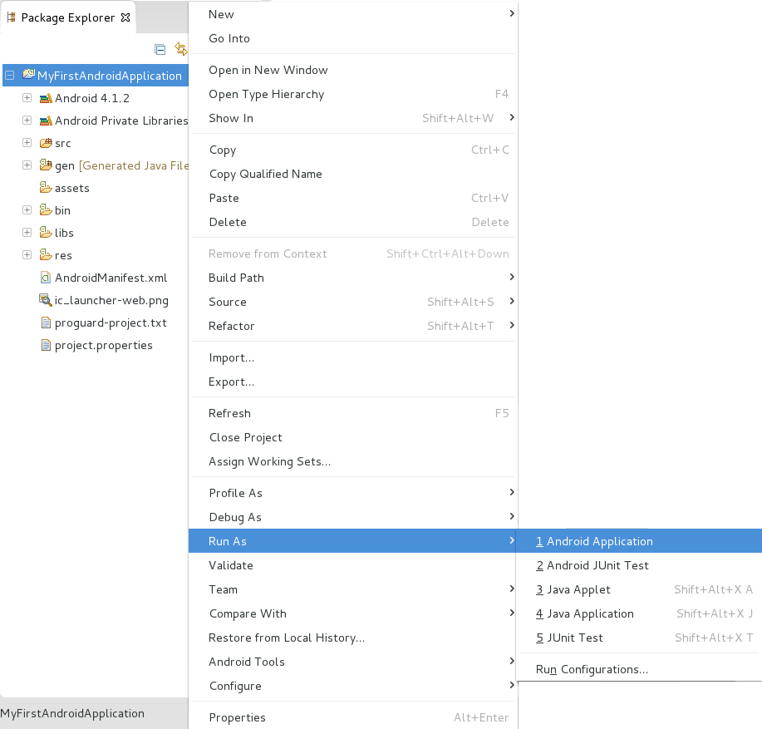Expand the libs folder
Screen dimensions: 762x729
click(x=27, y=232)
